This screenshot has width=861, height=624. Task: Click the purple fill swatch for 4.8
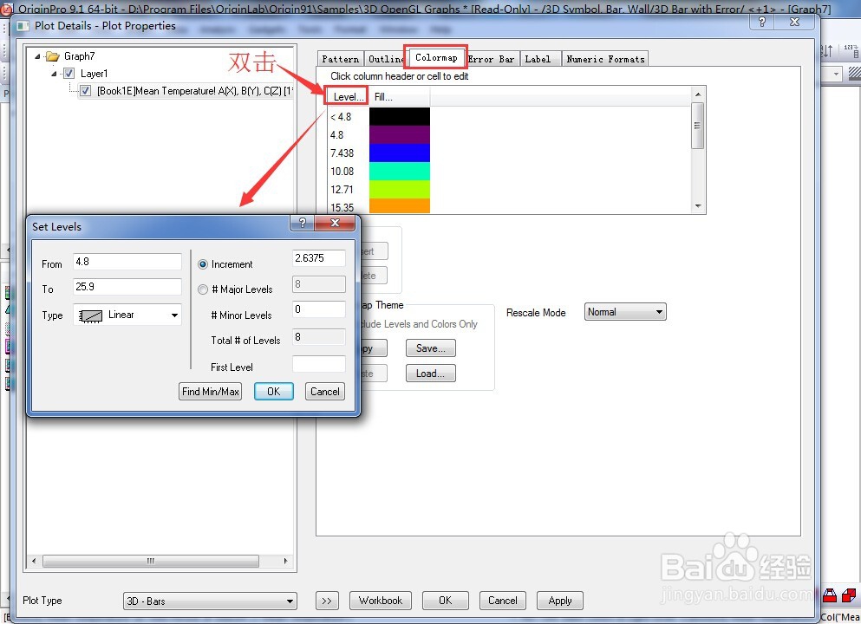point(399,135)
